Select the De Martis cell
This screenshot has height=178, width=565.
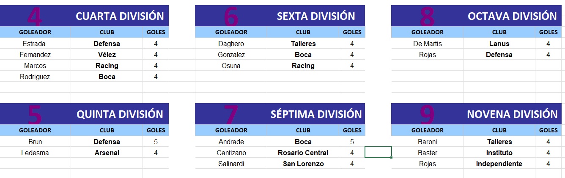click(427, 44)
